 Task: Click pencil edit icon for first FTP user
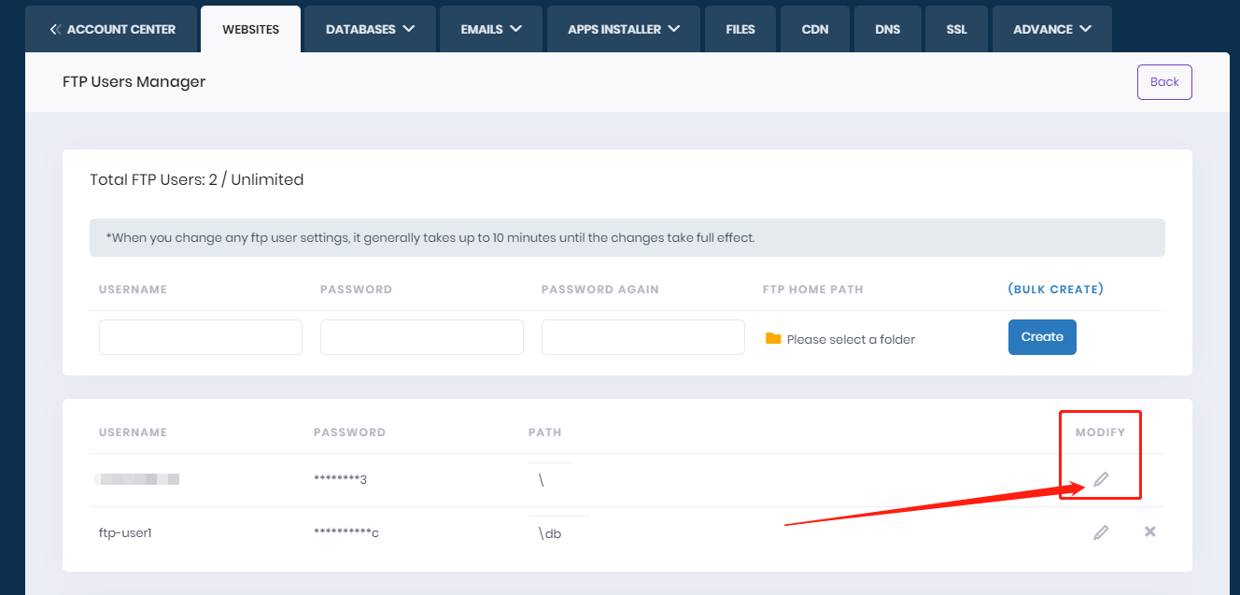pyautogui.click(x=1101, y=479)
